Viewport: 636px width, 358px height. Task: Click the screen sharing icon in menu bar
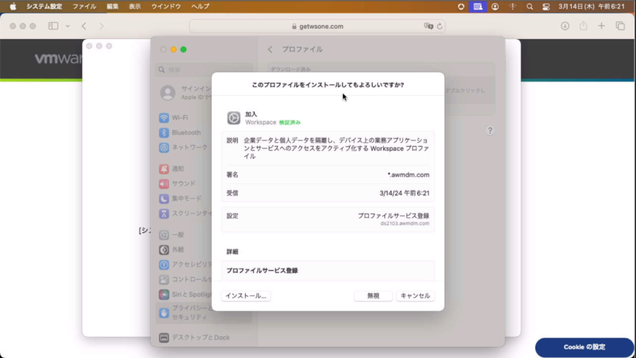pyautogui.click(x=478, y=6)
